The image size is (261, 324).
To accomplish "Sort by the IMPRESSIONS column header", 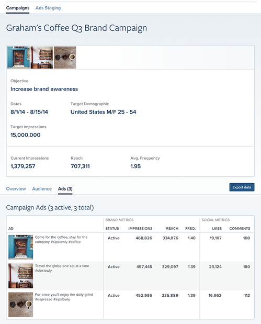I will pyautogui.click(x=140, y=229).
